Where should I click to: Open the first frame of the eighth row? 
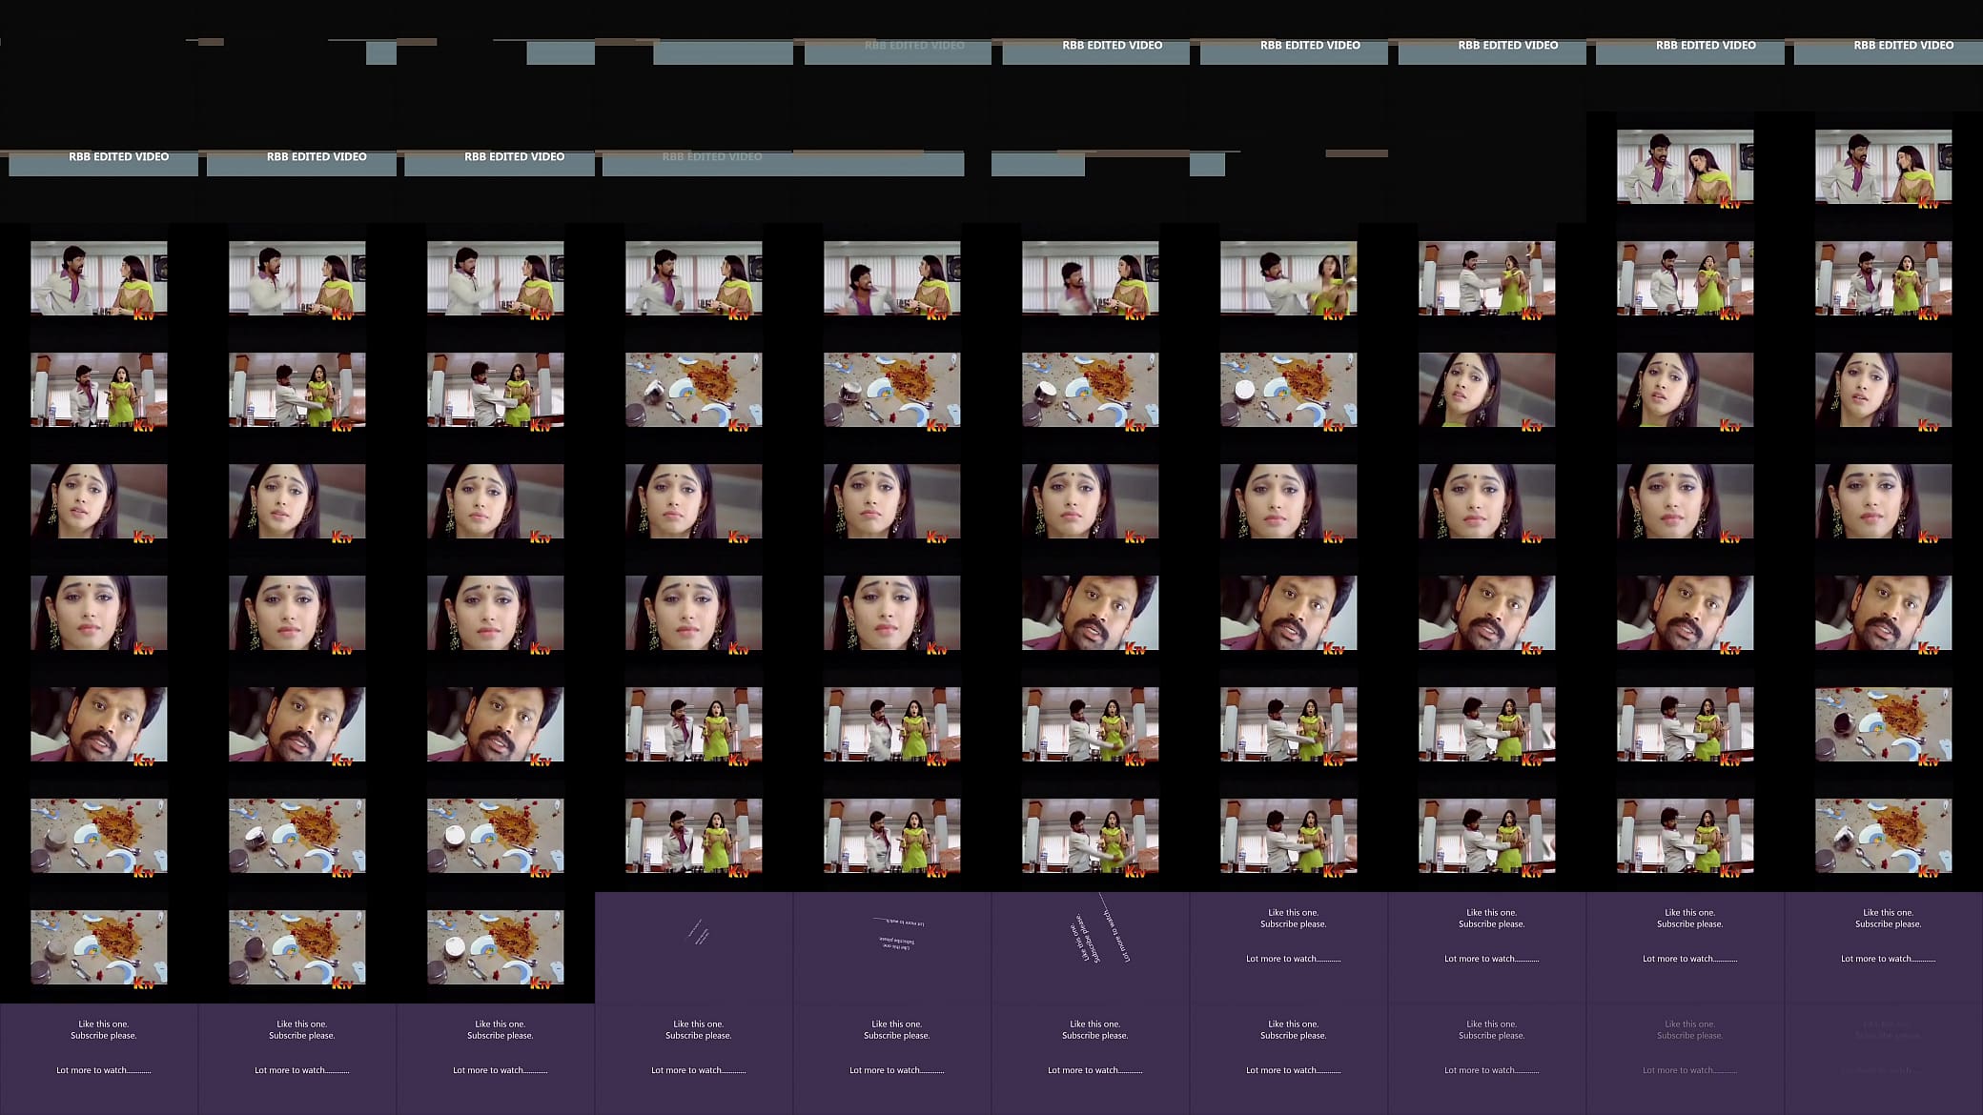[x=99, y=836]
